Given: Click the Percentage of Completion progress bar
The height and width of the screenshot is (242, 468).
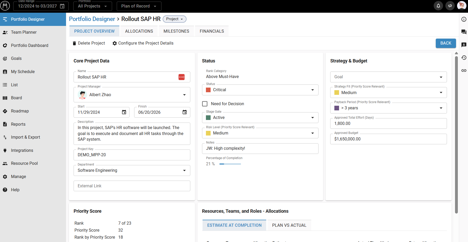Looking at the screenshot, I should pos(230,164).
